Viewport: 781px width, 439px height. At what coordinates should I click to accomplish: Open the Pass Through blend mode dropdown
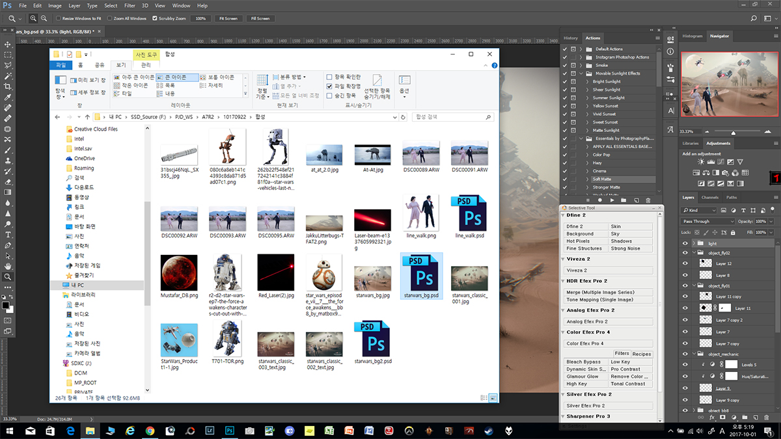click(x=709, y=221)
